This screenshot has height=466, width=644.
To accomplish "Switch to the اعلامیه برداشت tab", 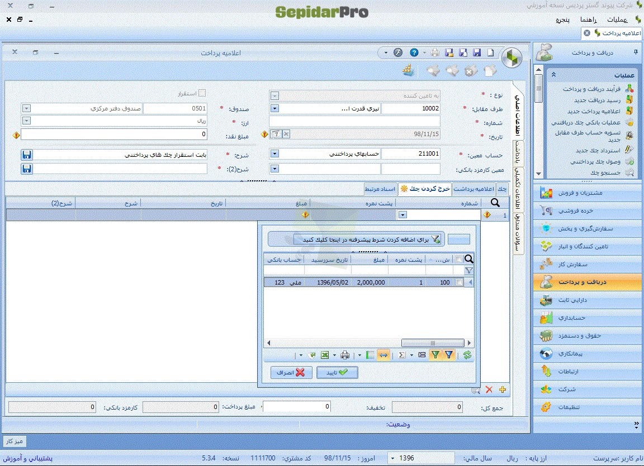I will [x=473, y=189].
